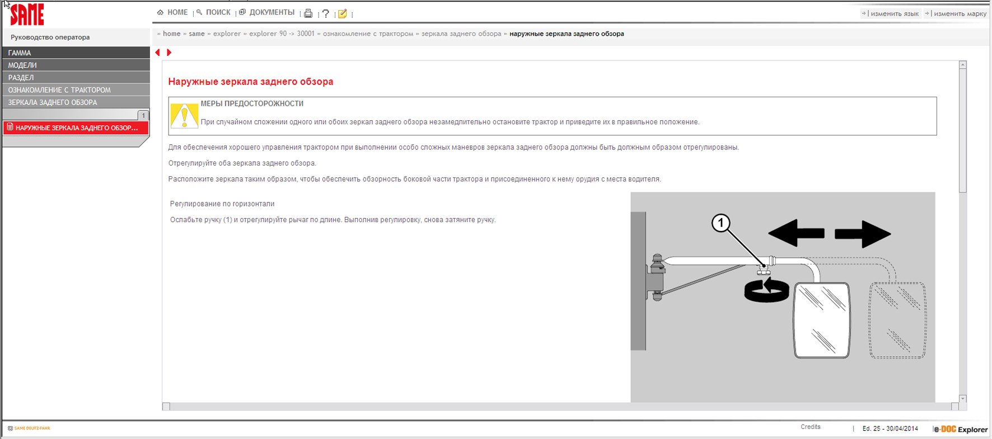
Task: Click the SAME Deutz-Fahr footer logo
Action: click(x=29, y=428)
